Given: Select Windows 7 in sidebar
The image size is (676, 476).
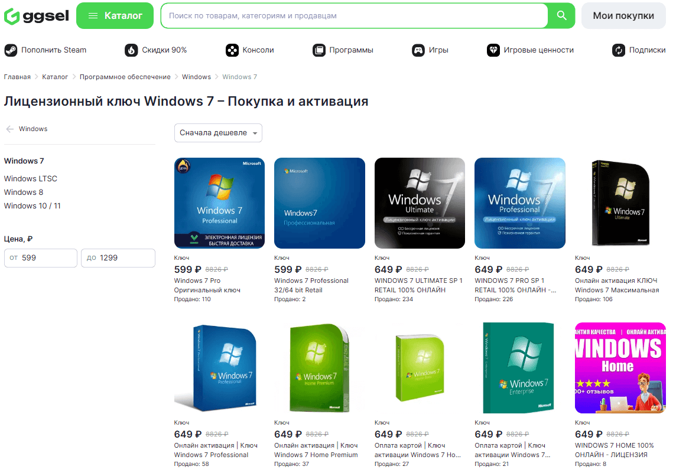Looking at the screenshot, I should point(24,161).
